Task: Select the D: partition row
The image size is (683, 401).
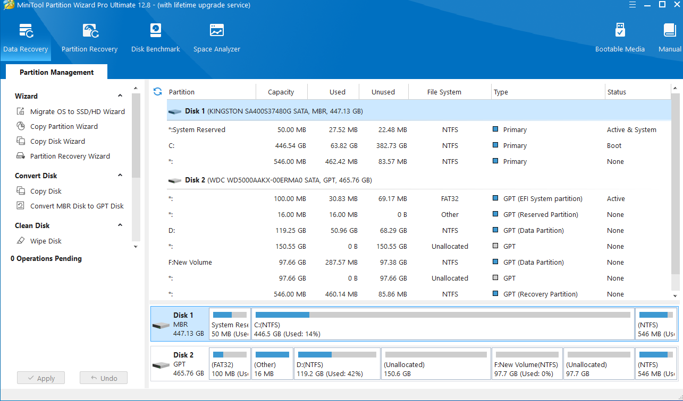Action: click(419, 230)
